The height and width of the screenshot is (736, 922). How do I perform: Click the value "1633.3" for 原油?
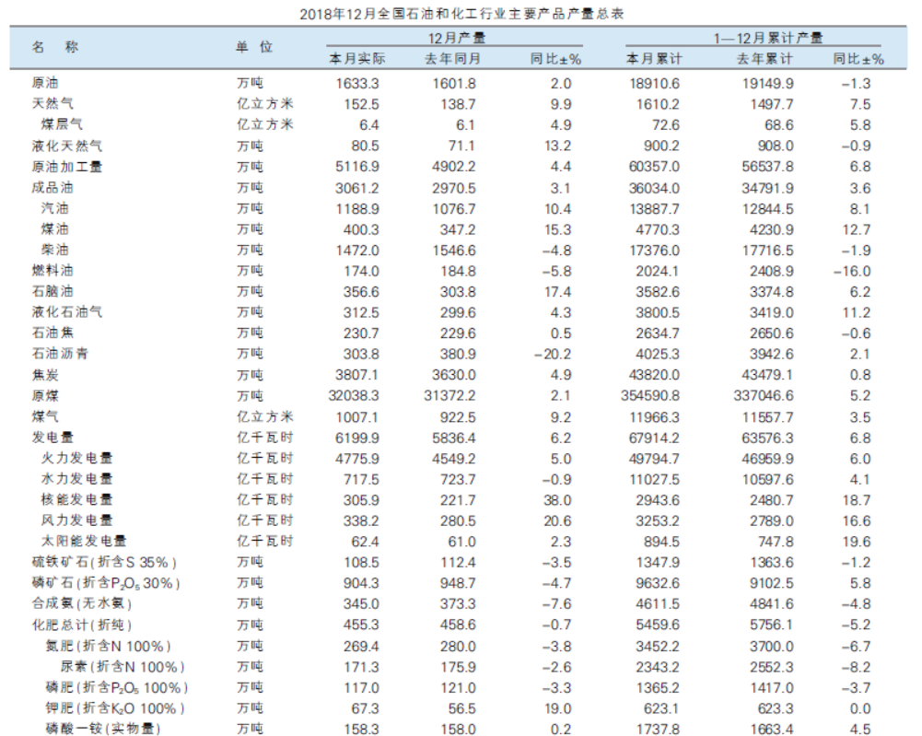click(357, 84)
